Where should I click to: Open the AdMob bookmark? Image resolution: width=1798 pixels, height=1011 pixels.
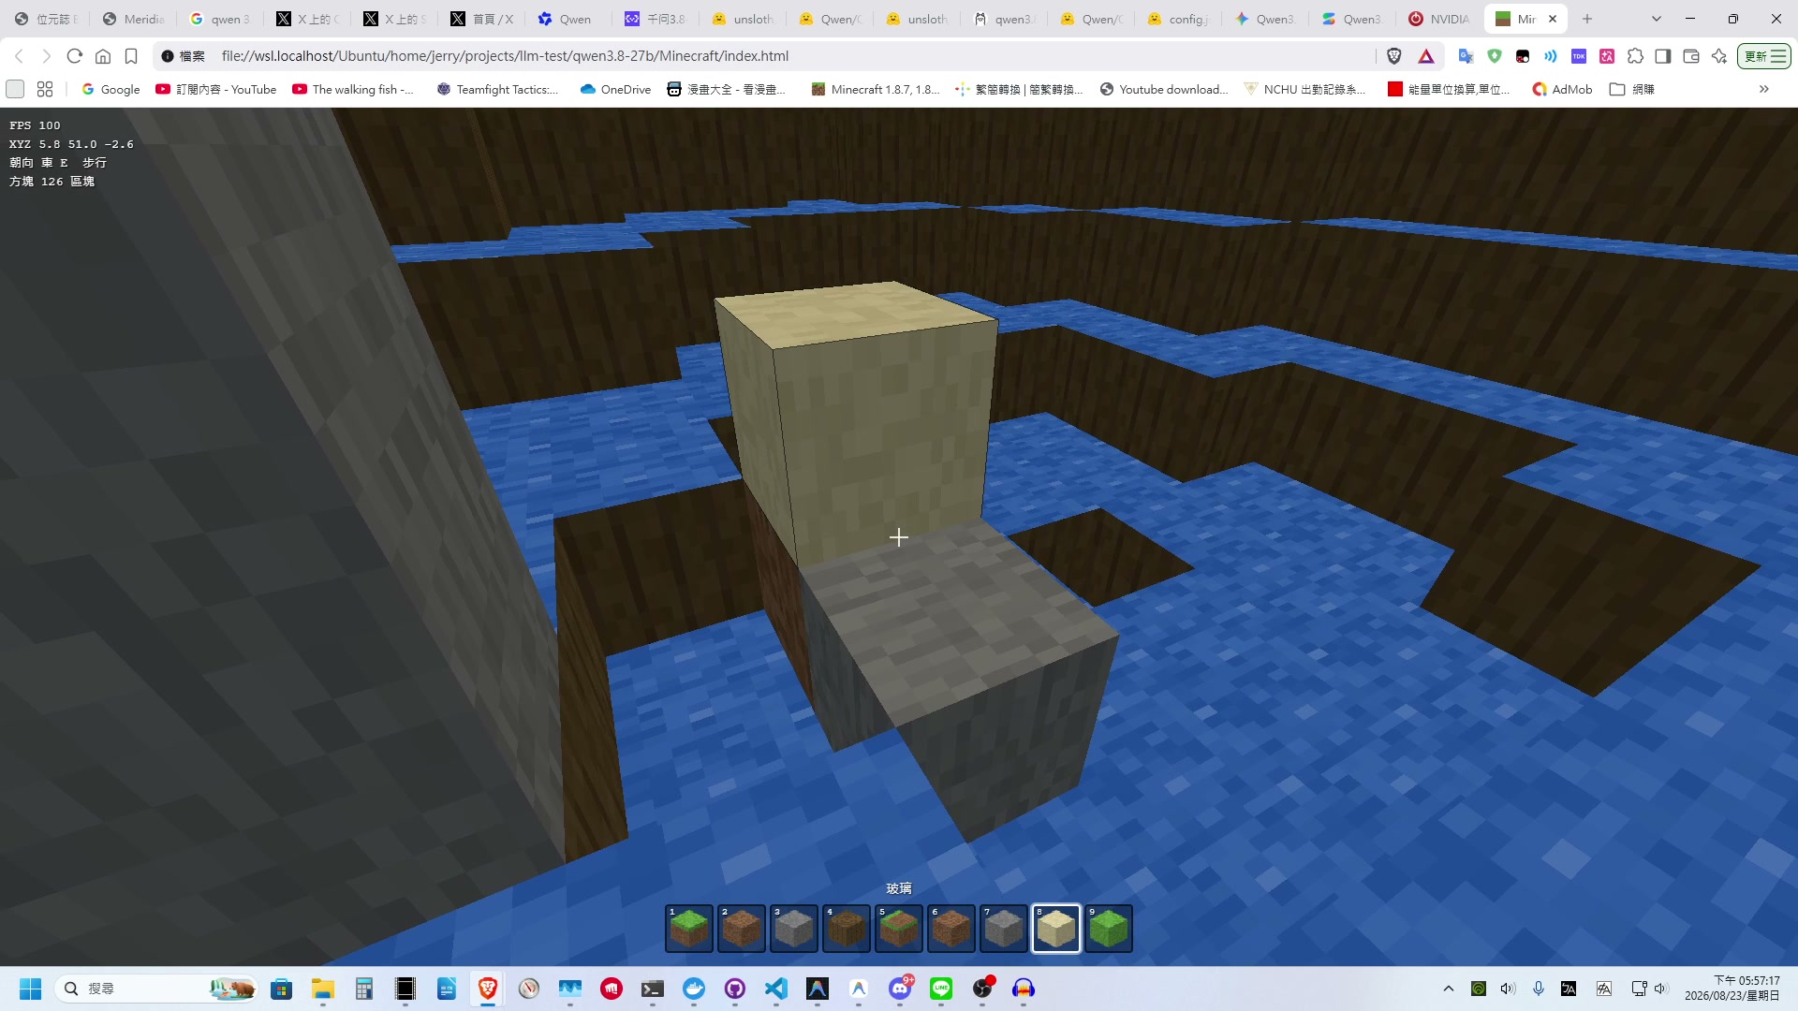coord(1562,89)
